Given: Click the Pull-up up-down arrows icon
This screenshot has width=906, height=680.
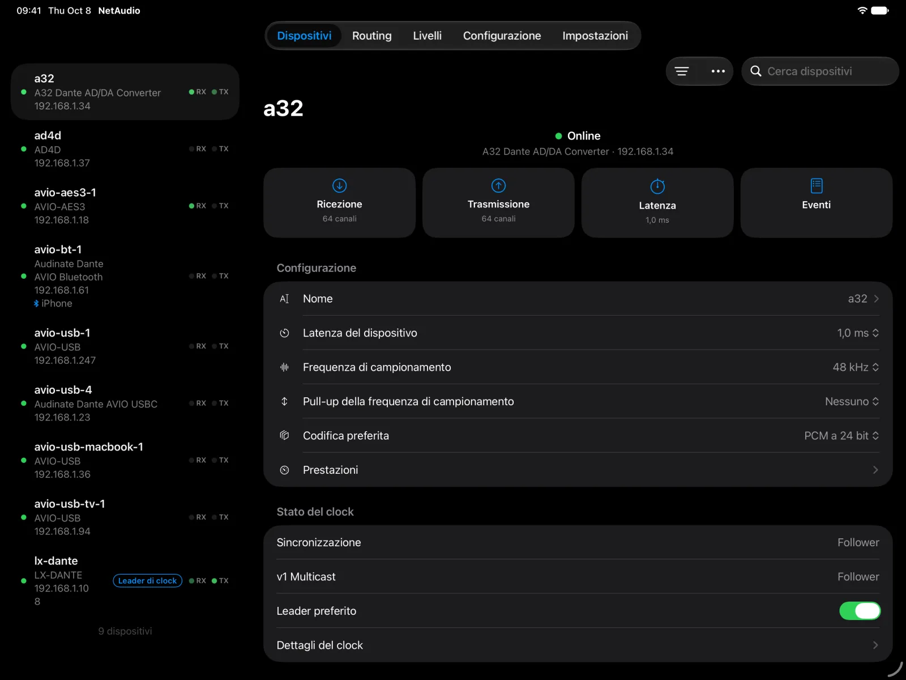Looking at the screenshot, I should point(284,401).
